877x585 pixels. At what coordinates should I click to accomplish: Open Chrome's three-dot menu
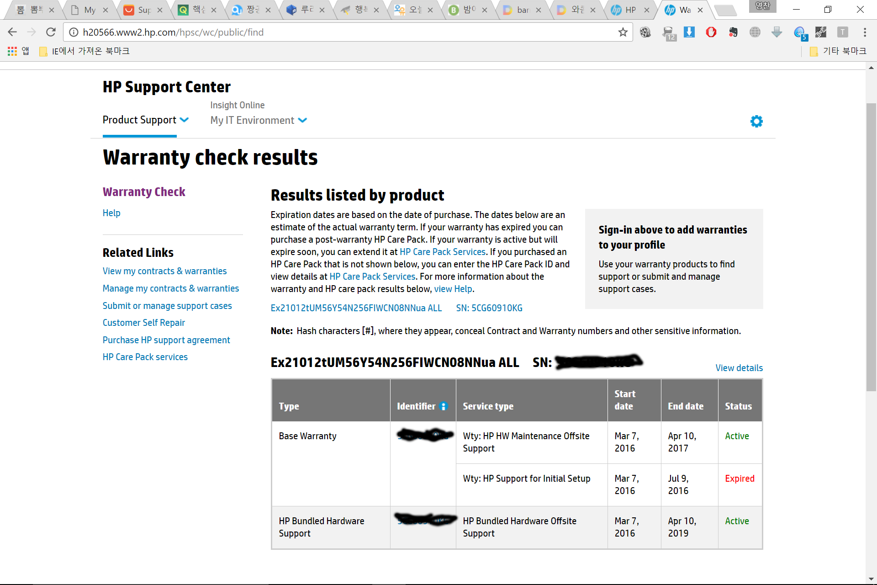click(864, 32)
